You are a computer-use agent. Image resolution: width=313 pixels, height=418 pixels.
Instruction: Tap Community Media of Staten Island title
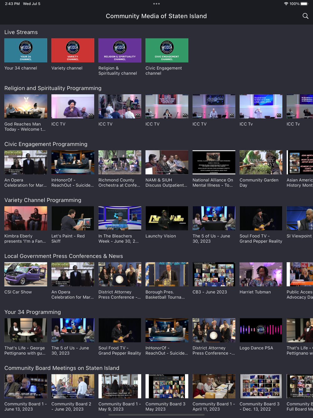(x=156, y=16)
